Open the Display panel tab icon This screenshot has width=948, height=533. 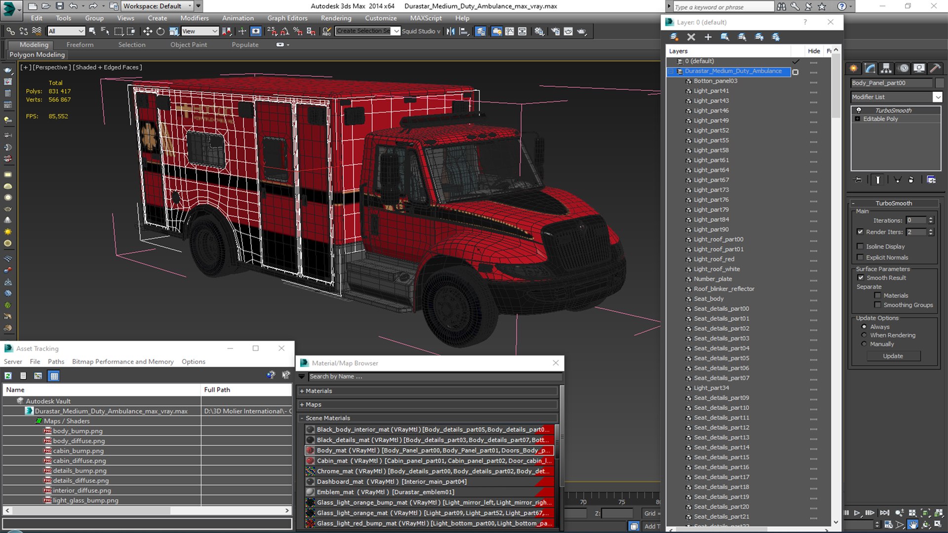(x=919, y=68)
